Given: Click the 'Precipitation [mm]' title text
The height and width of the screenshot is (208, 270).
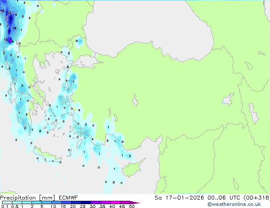Looking at the screenshot, I should tap(27, 198).
